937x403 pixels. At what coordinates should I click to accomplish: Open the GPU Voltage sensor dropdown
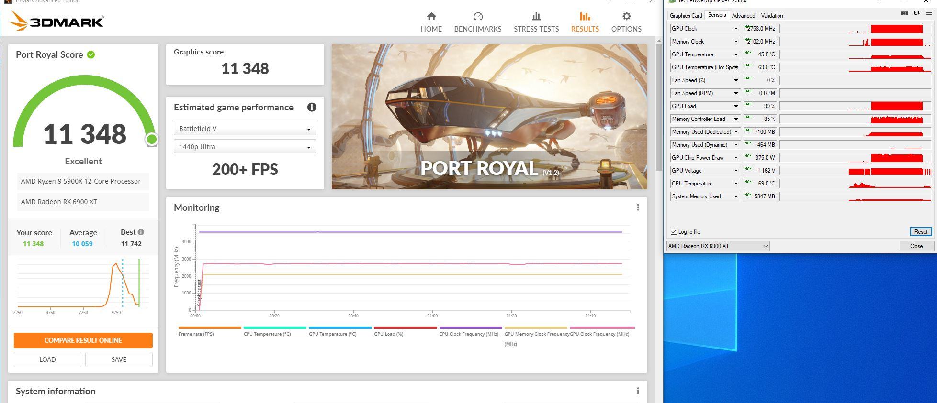click(736, 171)
